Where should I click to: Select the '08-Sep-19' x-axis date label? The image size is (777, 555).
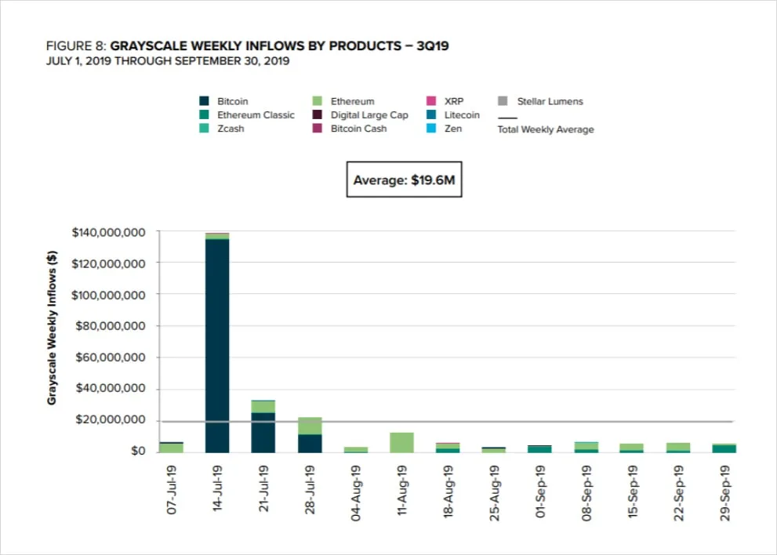[x=586, y=493]
